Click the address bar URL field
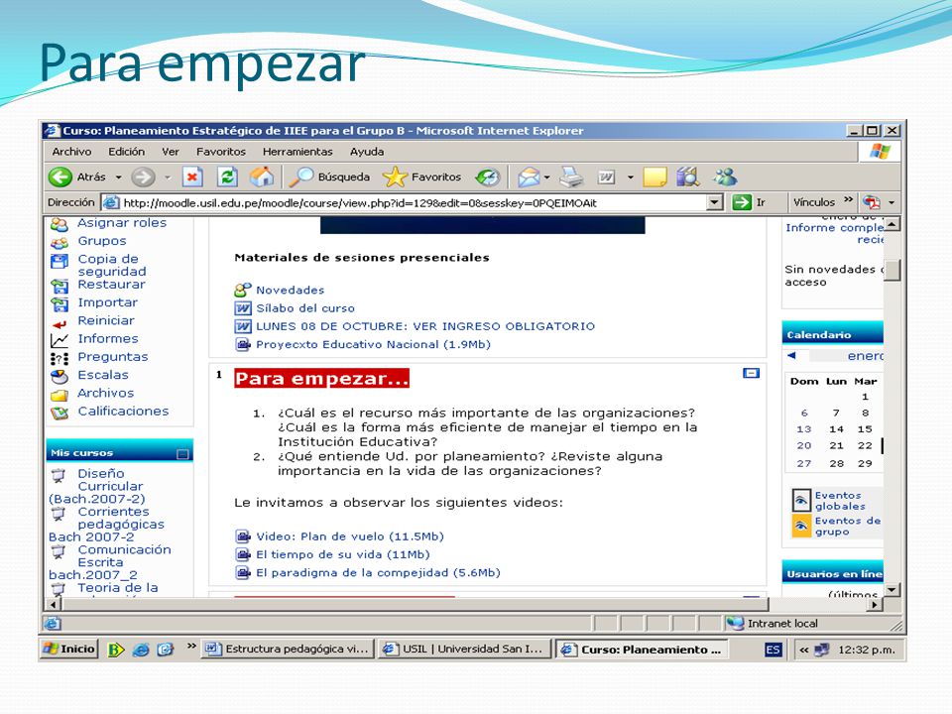The height and width of the screenshot is (714, 952). pyautogui.click(x=406, y=202)
